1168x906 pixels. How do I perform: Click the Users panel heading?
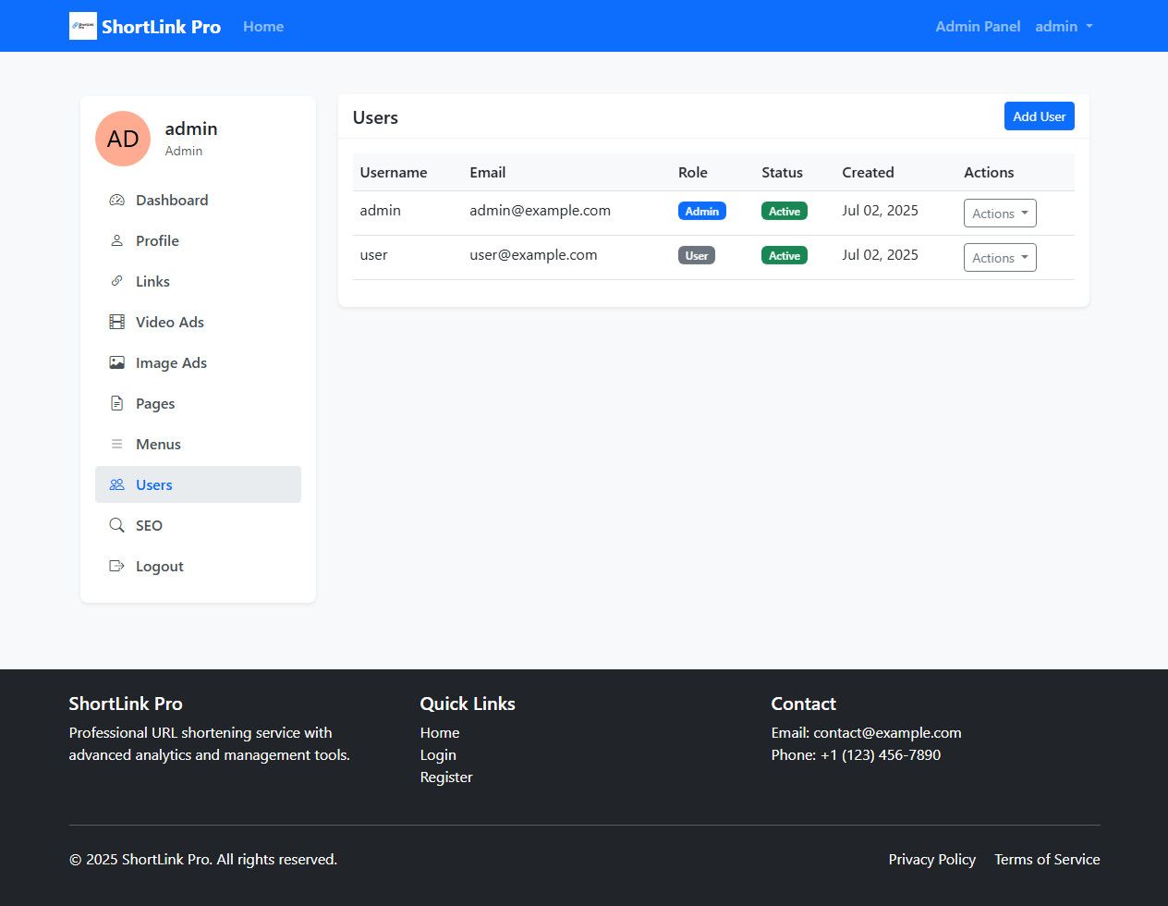(x=375, y=117)
